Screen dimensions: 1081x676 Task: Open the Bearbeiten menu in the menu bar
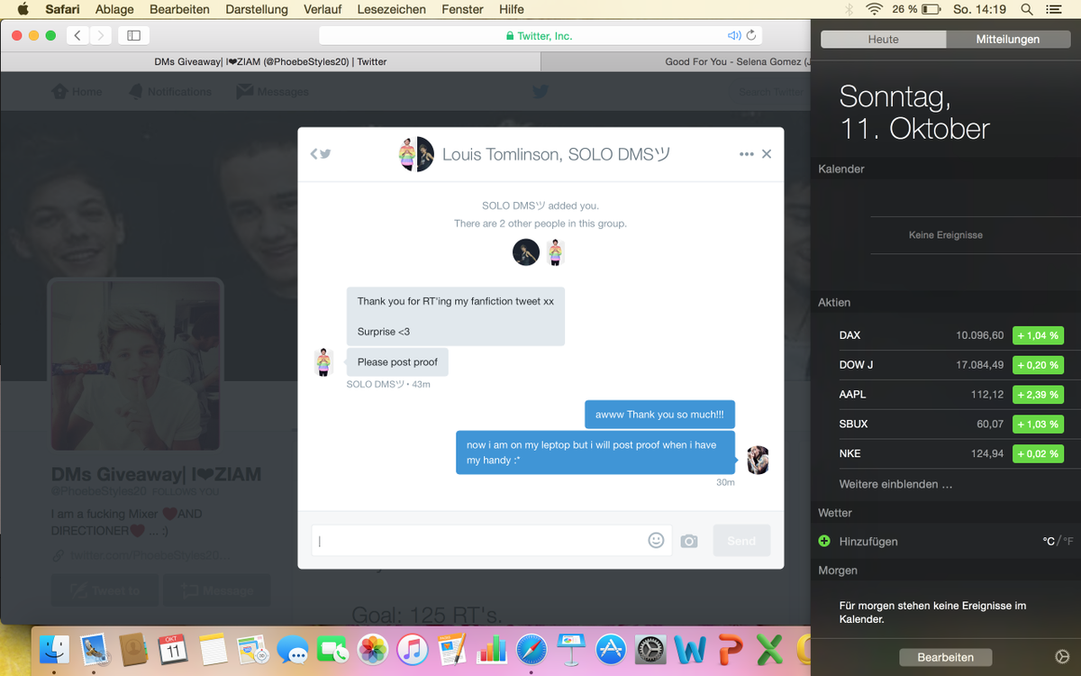179,9
